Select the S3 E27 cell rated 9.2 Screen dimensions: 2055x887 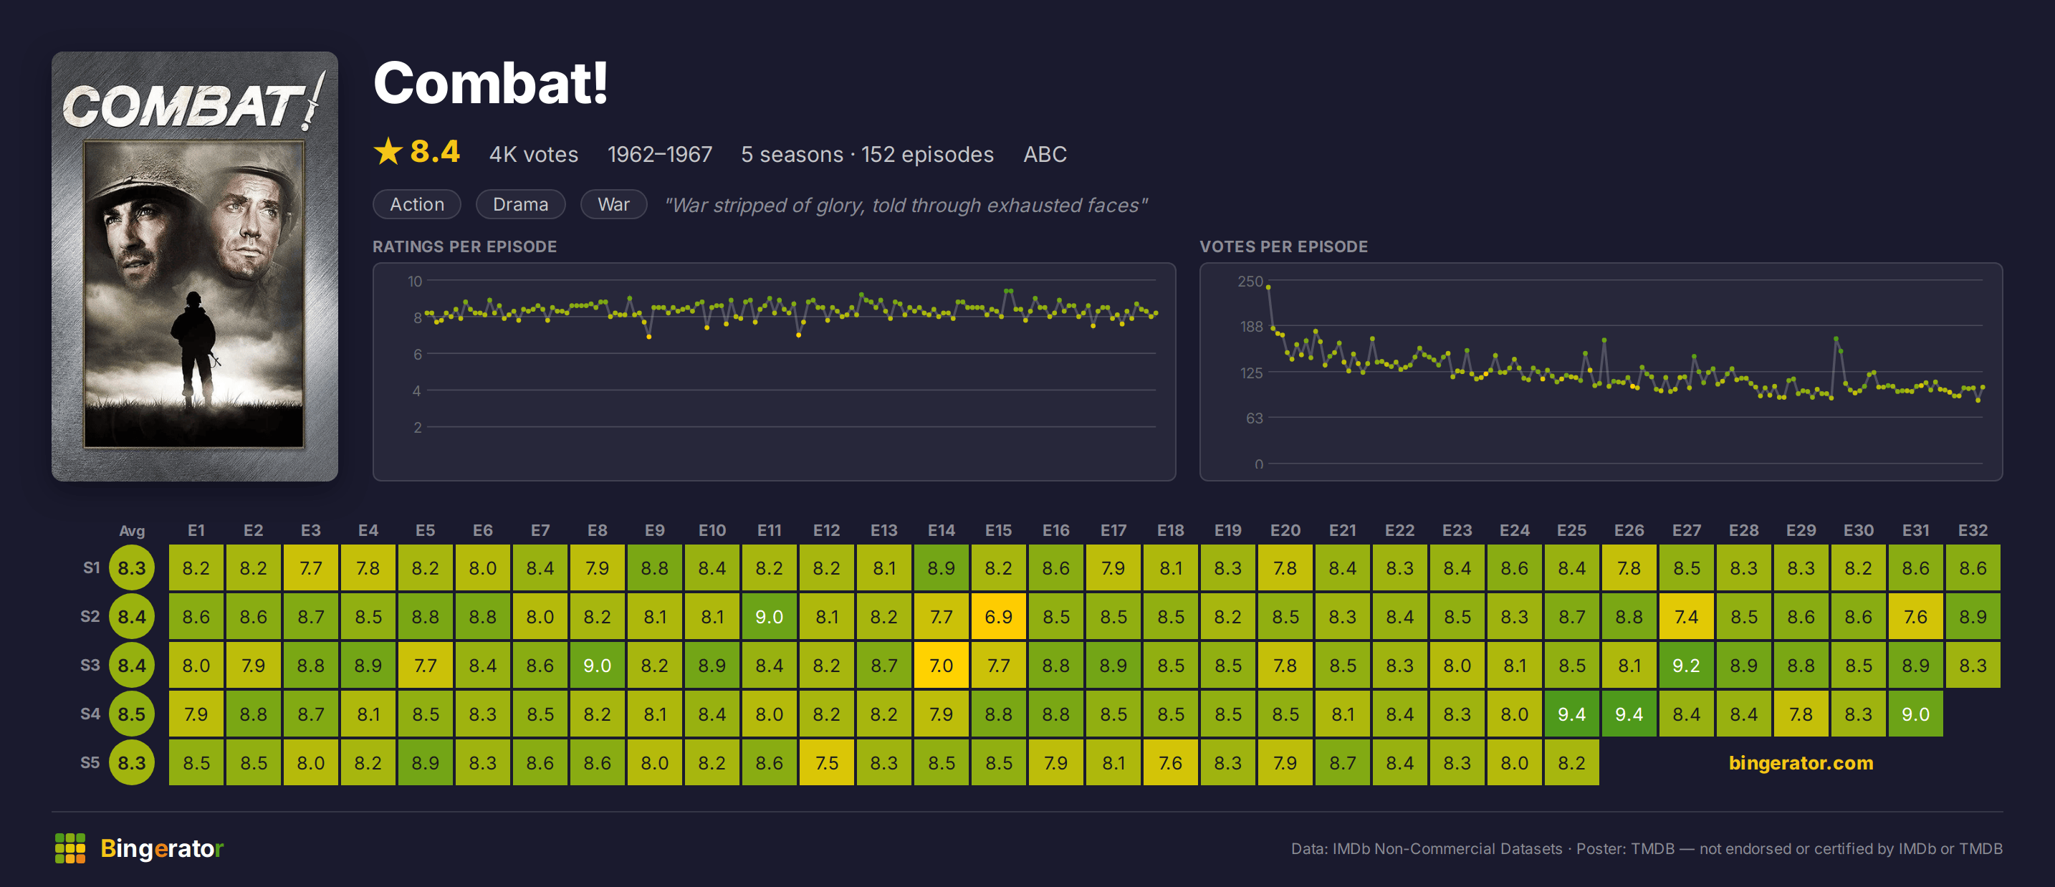click(1687, 665)
